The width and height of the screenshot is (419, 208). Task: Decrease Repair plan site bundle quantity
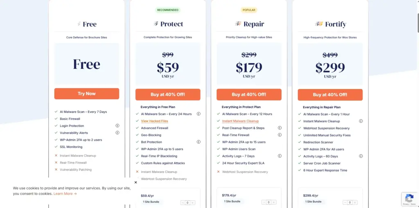click(x=263, y=202)
